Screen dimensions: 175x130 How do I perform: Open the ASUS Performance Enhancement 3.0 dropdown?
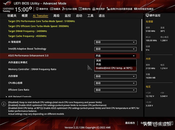115,56
